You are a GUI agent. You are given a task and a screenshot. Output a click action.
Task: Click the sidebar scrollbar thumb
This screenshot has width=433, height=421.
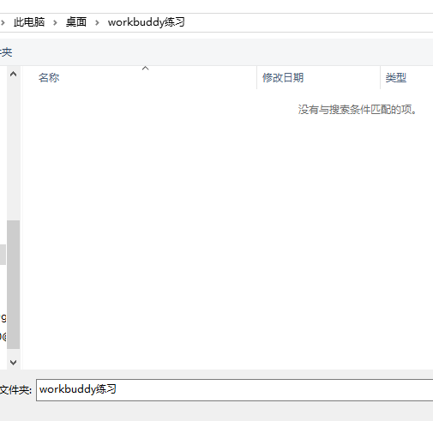[x=13, y=285]
